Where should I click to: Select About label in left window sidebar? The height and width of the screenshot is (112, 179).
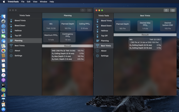point(17,51)
